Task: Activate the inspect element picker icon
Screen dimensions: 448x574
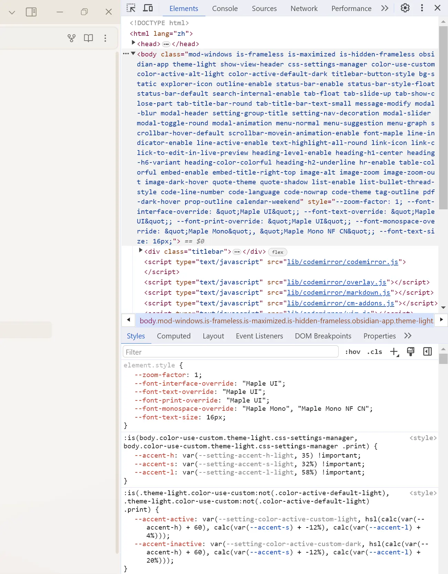Action: [131, 8]
